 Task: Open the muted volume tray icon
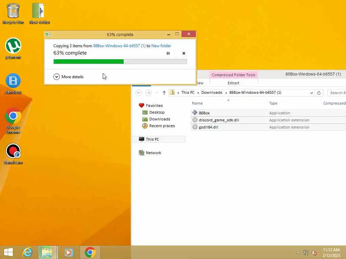[314, 253]
